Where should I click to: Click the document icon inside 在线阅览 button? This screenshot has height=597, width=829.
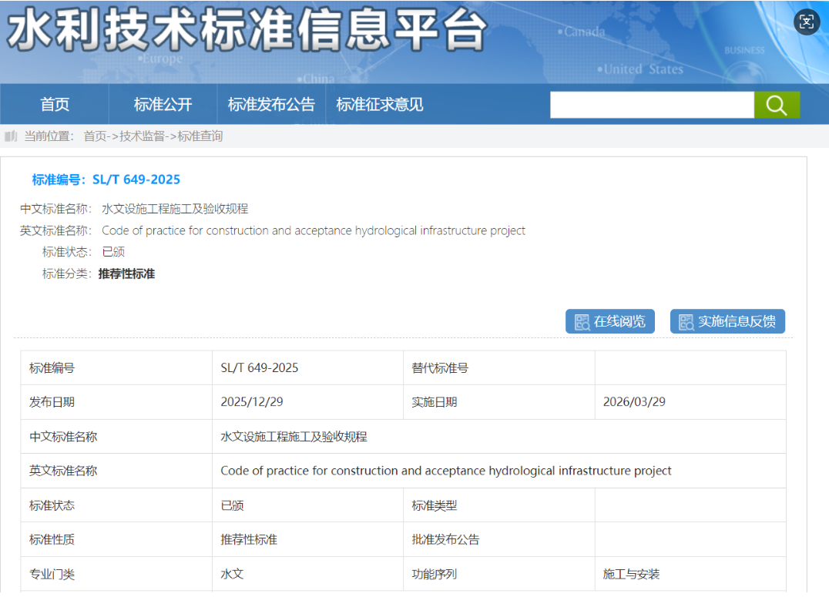tap(582, 322)
